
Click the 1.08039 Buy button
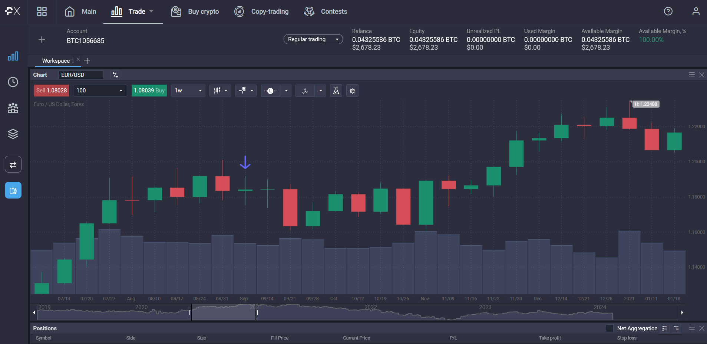(x=149, y=91)
